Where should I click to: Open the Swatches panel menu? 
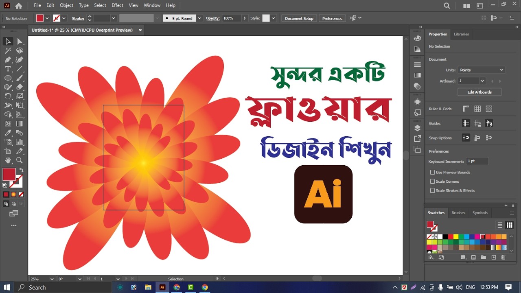point(512,213)
